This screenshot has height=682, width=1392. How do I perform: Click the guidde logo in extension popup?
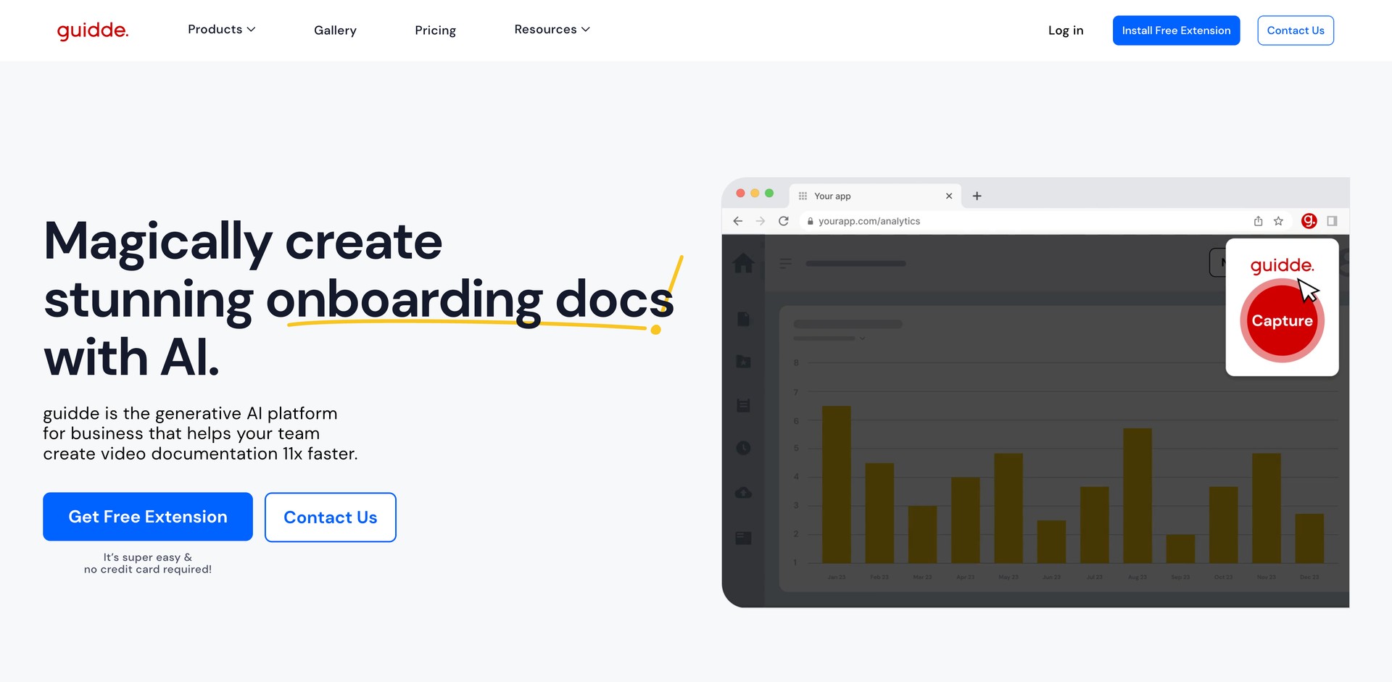tap(1282, 266)
